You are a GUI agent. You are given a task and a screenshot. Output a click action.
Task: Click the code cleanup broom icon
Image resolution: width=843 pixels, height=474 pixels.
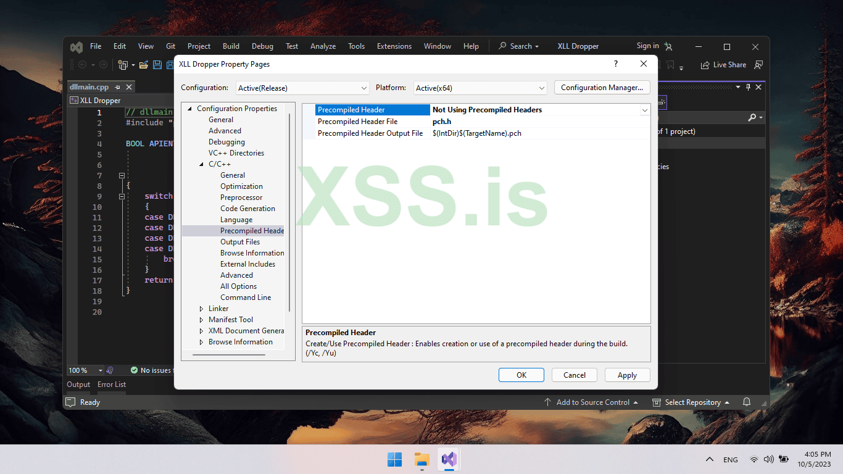110,370
